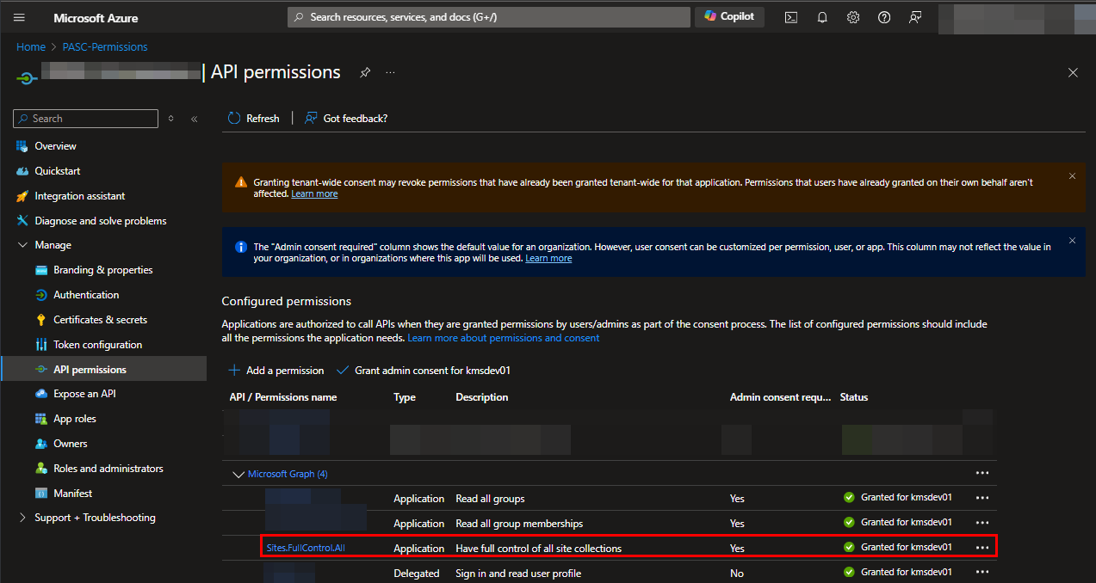The width and height of the screenshot is (1096, 583).
Task: Open Branding & properties
Action: coord(103,270)
